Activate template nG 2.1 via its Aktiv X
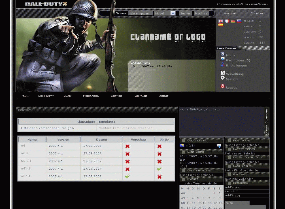 point(159,161)
